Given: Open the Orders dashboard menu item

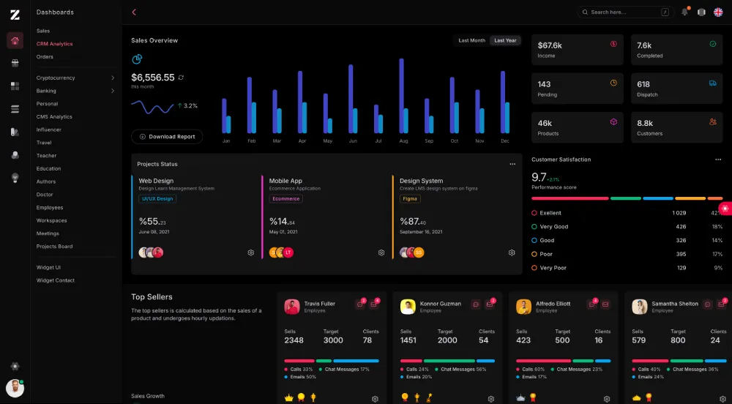Looking at the screenshot, I should 45,56.
